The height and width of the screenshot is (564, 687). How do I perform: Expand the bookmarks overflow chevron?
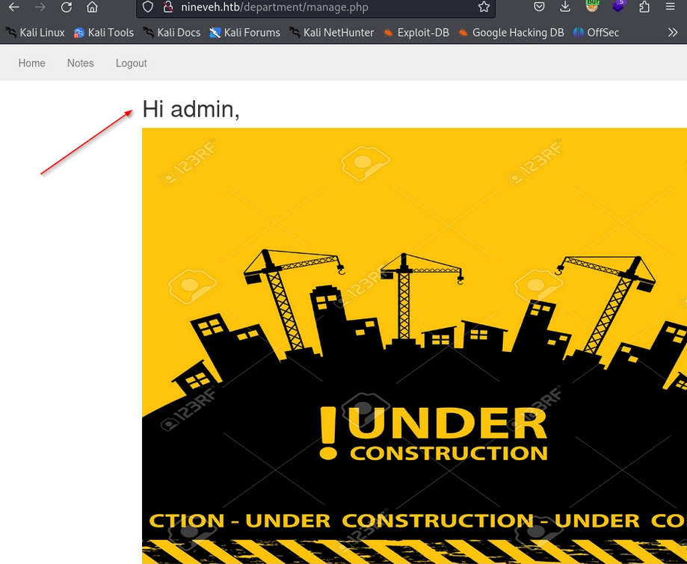coord(672,33)
